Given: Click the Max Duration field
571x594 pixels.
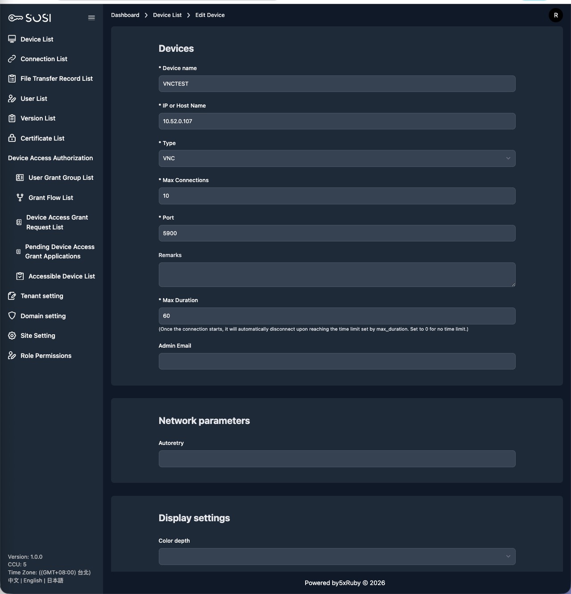Looking at the screenshot, I should click(337, 316).
